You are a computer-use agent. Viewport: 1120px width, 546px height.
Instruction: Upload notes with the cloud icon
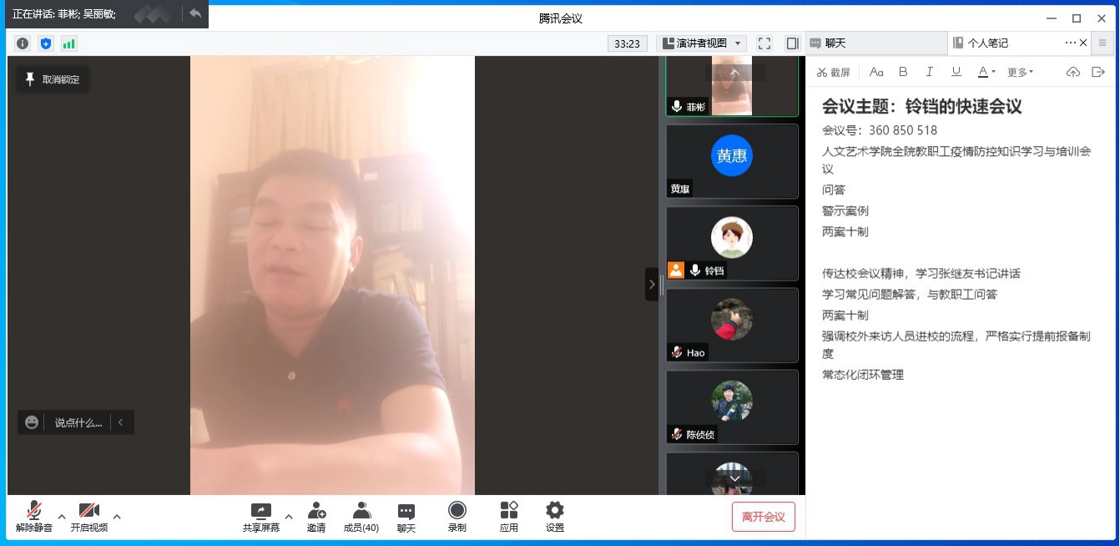tap(1073, 73)
